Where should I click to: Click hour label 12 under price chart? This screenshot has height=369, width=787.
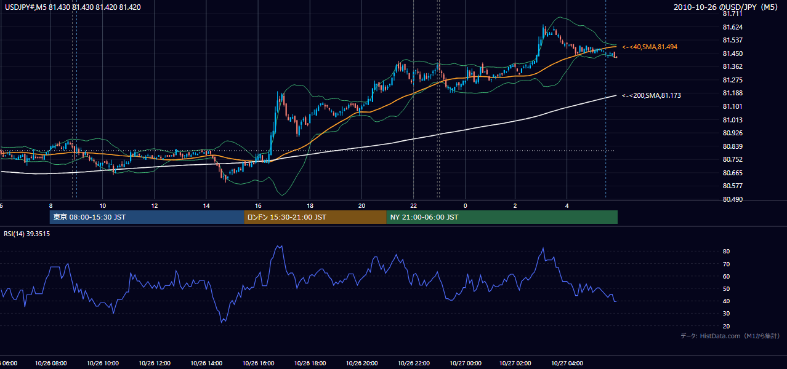point(155,205)
